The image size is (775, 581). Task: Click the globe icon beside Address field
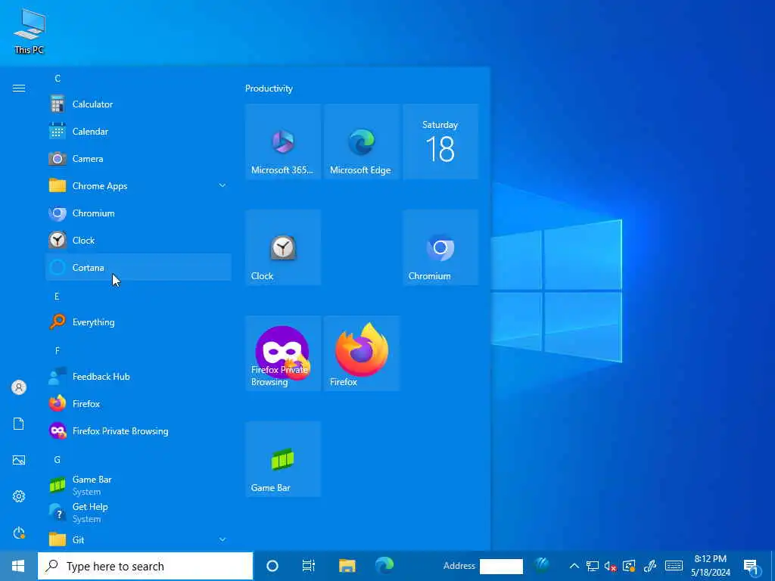542,564
